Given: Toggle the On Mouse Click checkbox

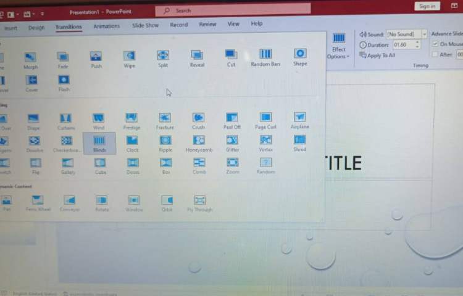Looking at the screenshot, I should (x=436, y=44).
